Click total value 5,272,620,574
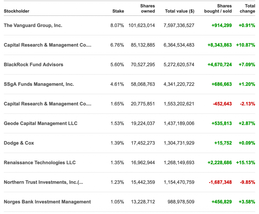Viewport: 259px width, 214px height. click(x=179, y=64)
